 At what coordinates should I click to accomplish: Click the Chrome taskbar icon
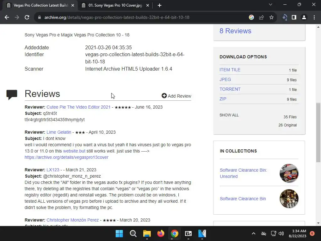point(174,233)
